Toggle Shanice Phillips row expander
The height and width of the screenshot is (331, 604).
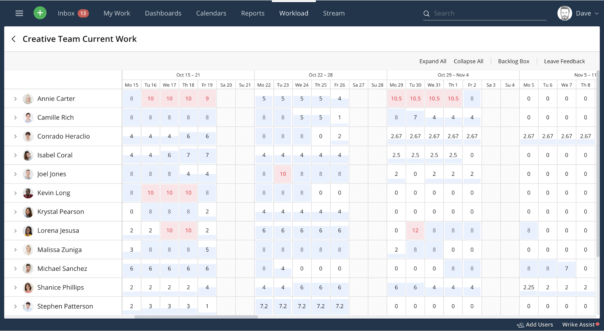pos(15,287)
